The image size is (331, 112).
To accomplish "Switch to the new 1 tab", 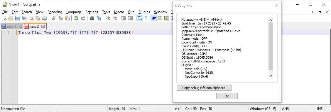I will (11, 27).
